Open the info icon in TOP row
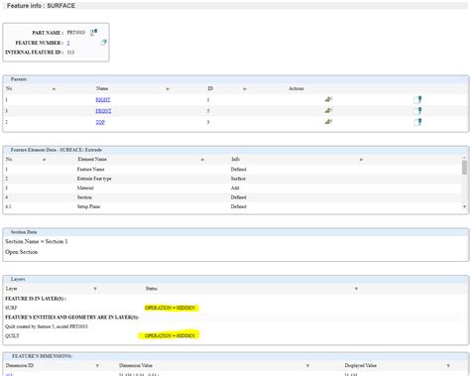This screenshot has height=376, width=470. 417,122
